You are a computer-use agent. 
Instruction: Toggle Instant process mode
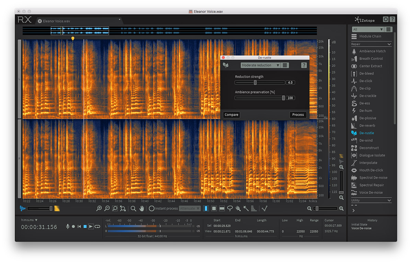point(163,208)
